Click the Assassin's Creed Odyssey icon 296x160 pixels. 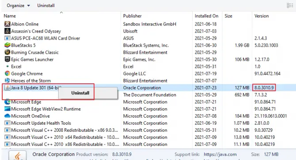7,31
